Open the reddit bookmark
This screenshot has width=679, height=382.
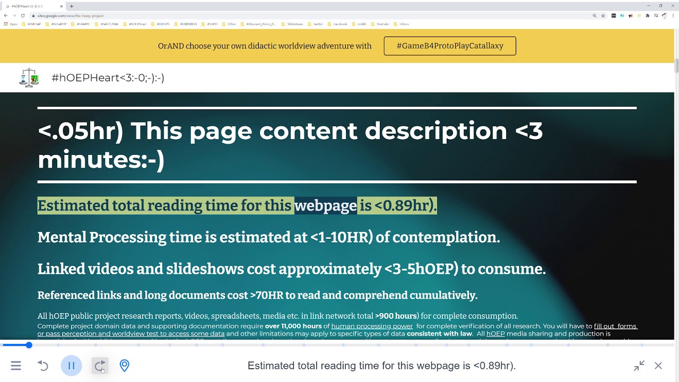[x=359, y=24]
